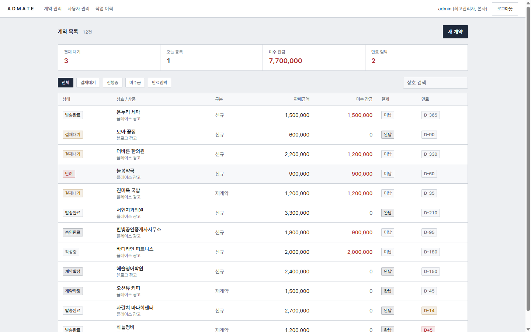Open the 온누리 세탁 contract
531x332 pixels.
point(128,112)
